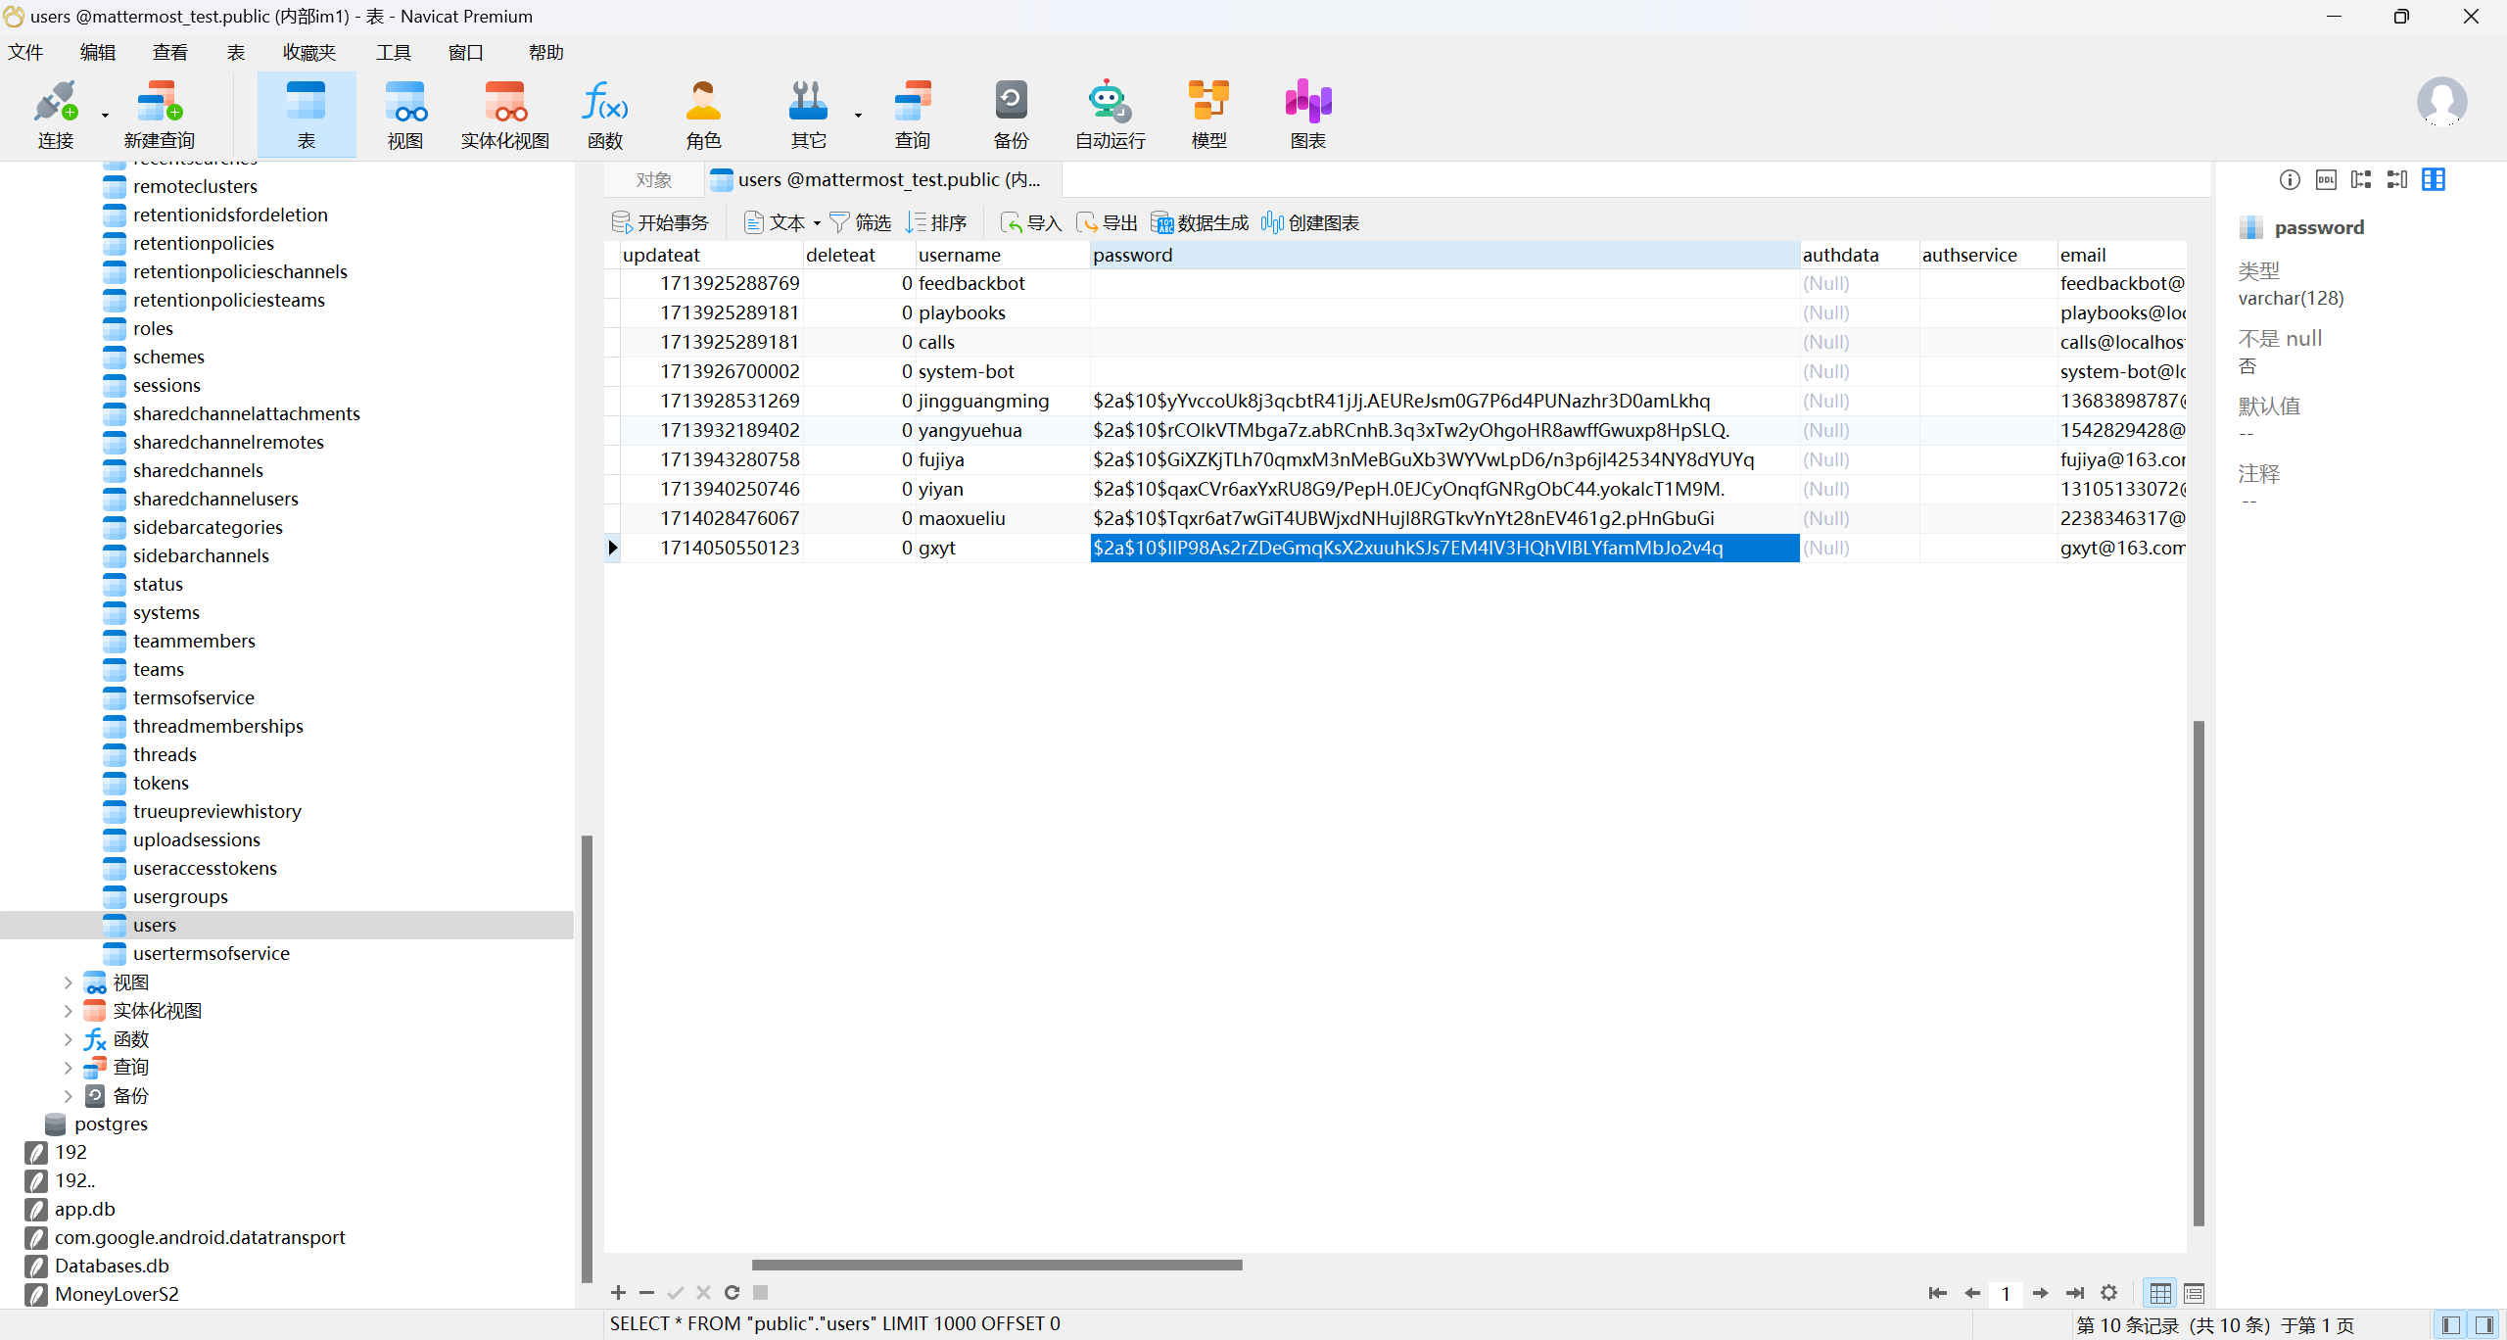The image size is (2507, 1340).
Task: Click the refresh icon below the grid
Action: (x=732, y=1293)
